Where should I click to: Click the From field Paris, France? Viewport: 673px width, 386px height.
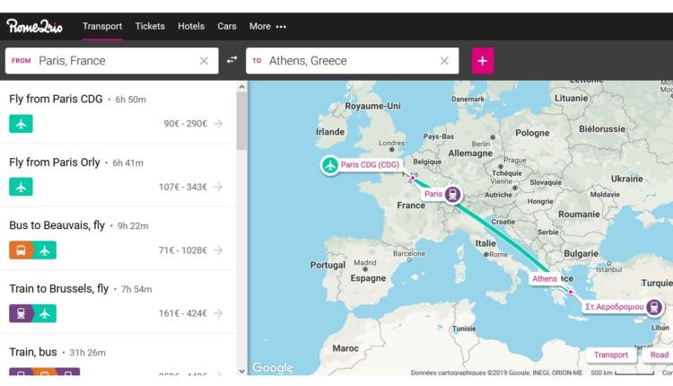click(x=111, y=60)
